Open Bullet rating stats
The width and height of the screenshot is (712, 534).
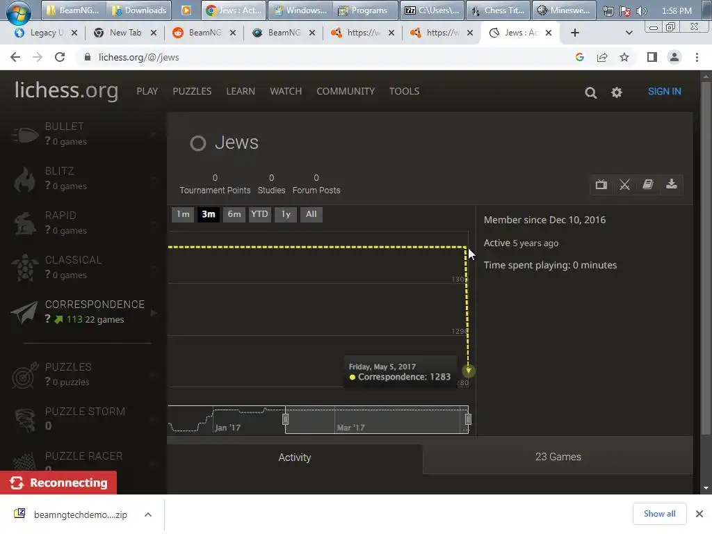click(x=84, y=134)
